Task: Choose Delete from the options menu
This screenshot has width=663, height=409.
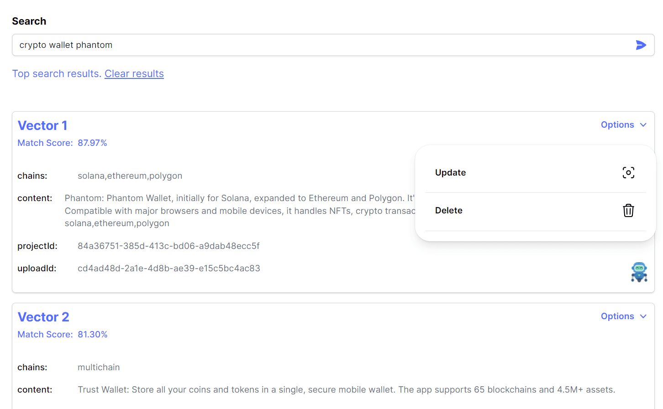Action: point(535,211)
